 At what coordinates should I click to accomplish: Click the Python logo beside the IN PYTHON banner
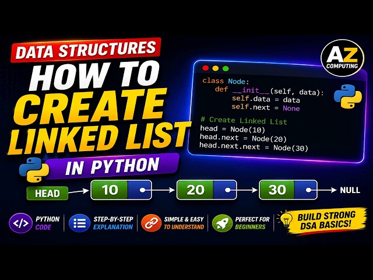pyautogui.click(x=34, y=170)
